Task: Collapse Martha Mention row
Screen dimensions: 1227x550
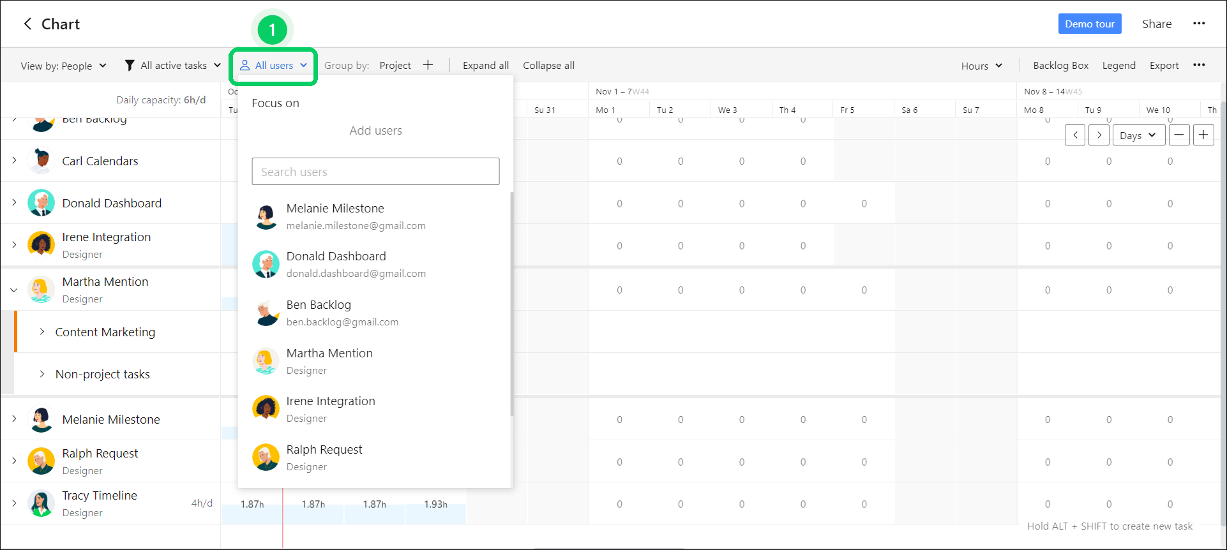Action: click(x=14, y=290)
